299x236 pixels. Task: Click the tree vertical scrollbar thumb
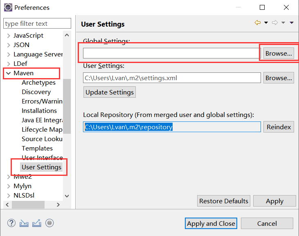coord(67,106)
